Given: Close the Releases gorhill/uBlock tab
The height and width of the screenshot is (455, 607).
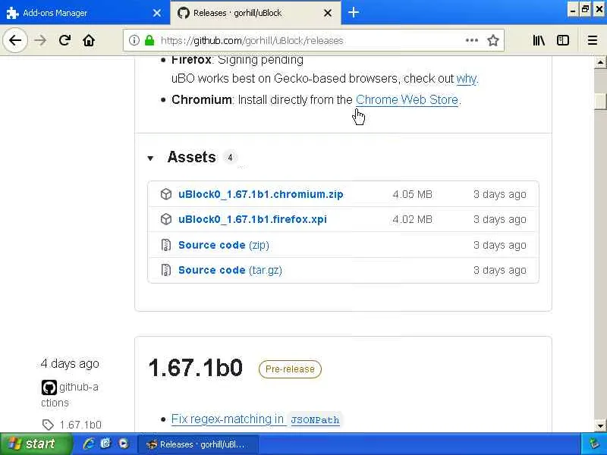Looking at the screenshot, I should [328, 13].
